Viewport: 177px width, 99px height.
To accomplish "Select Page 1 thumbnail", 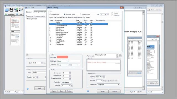I will (15, 24).
